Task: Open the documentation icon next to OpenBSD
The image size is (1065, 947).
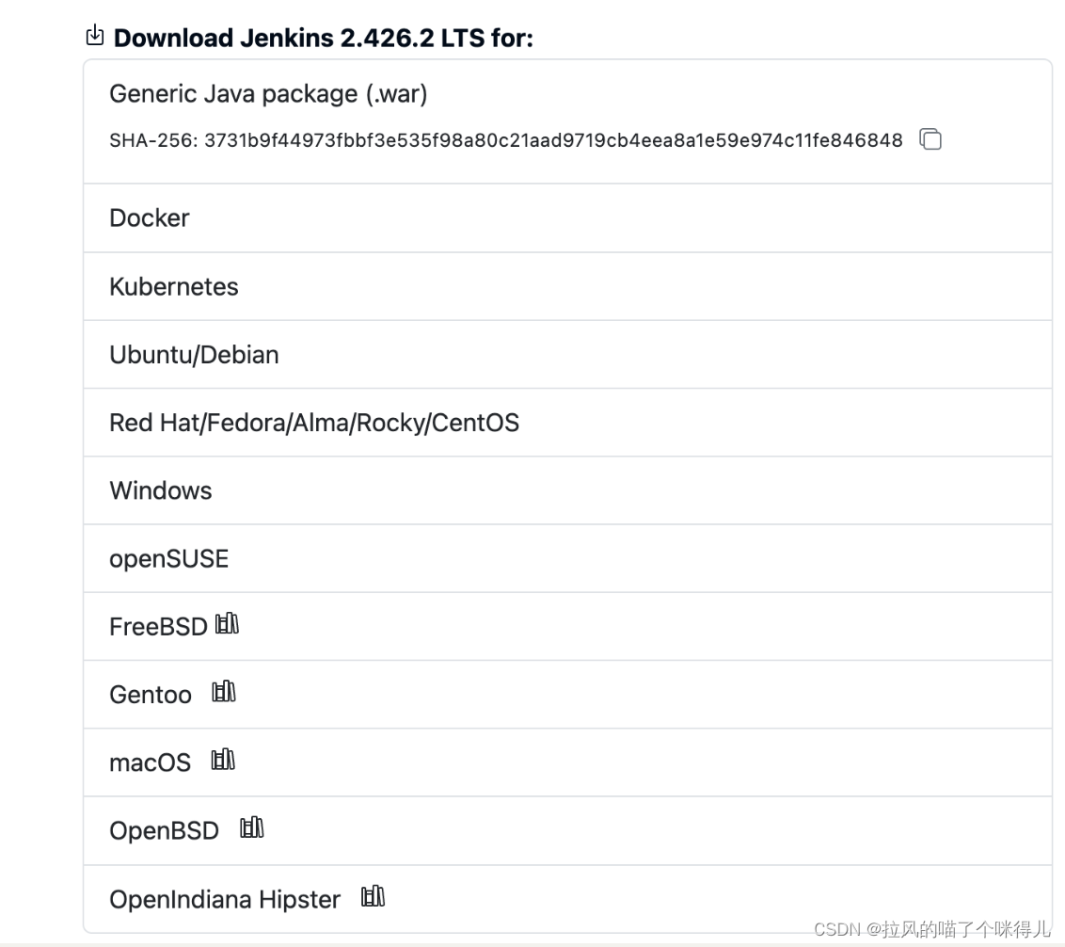Action: [251, 827]
